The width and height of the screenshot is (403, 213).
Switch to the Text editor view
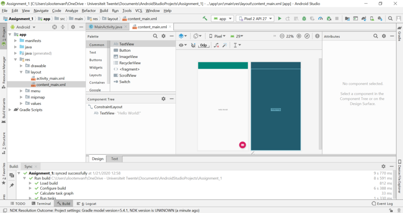115,159
